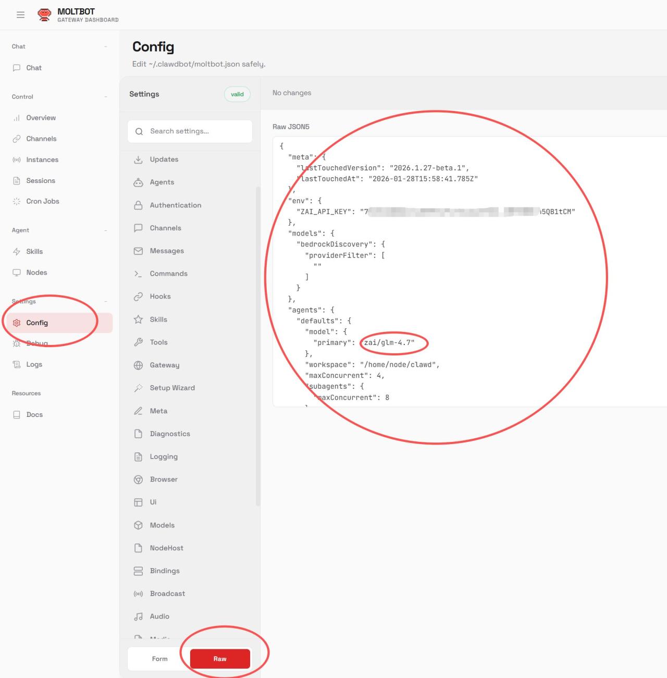The height and width of the screenshot is (678, 667).
Task: Click the "providerFilter" key in JSON
Action: (339, 255)
